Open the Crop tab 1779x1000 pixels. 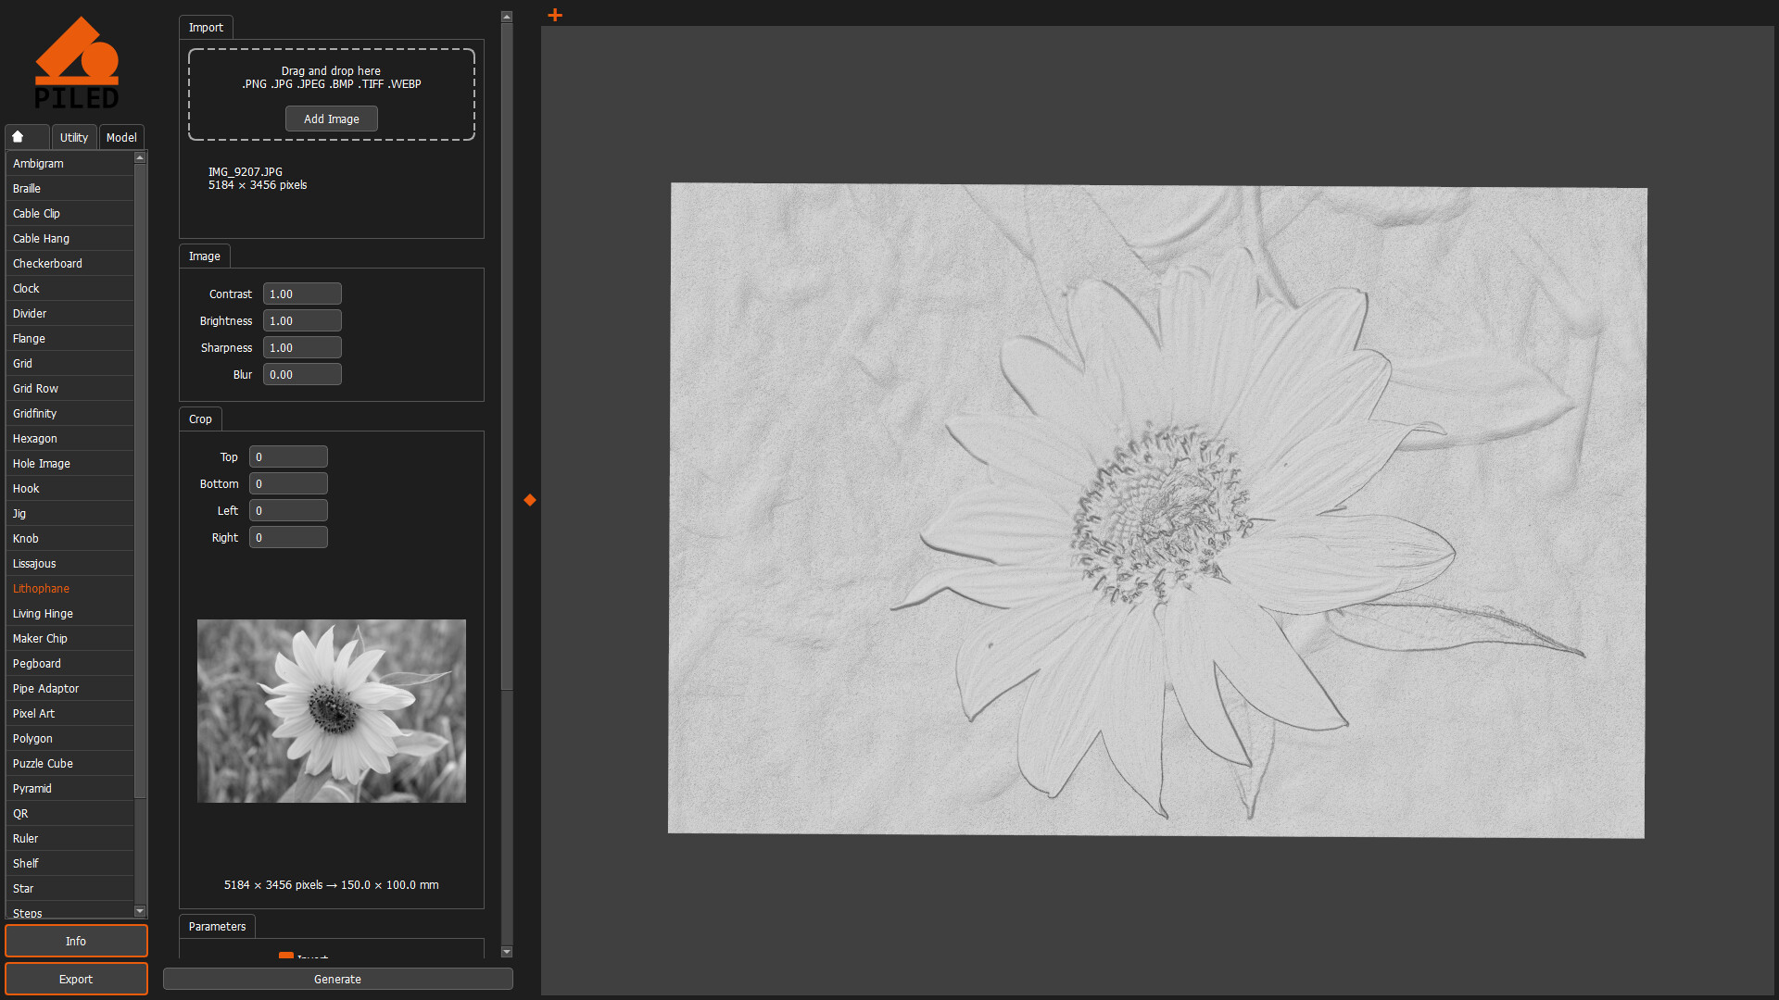(200, 419)
